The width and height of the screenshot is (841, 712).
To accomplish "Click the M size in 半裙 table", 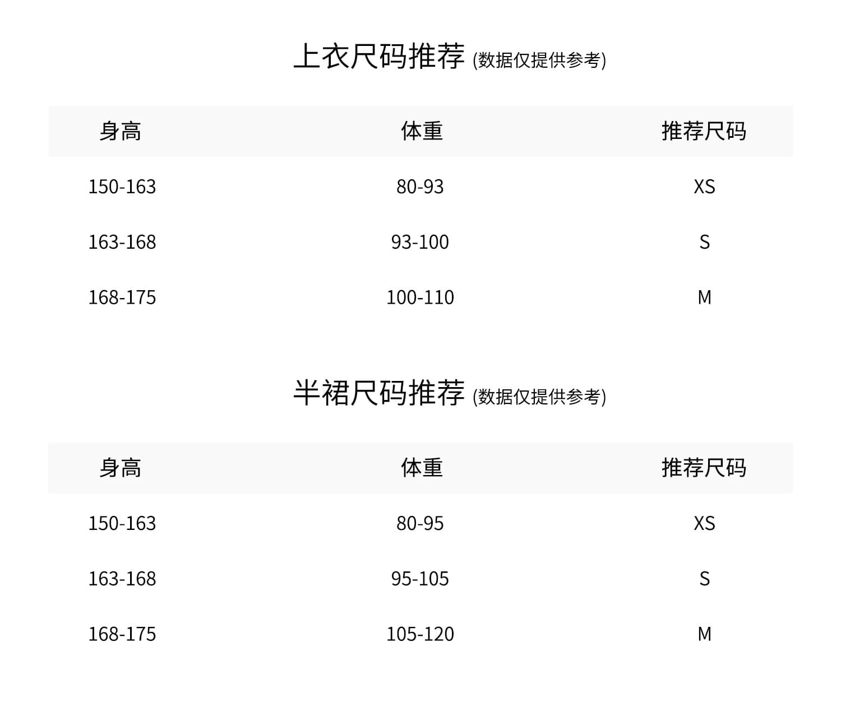I will (704, 634).
